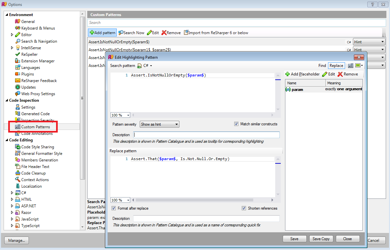Select the Updates icon
The image size is (390, 250).
click(17, 87)
